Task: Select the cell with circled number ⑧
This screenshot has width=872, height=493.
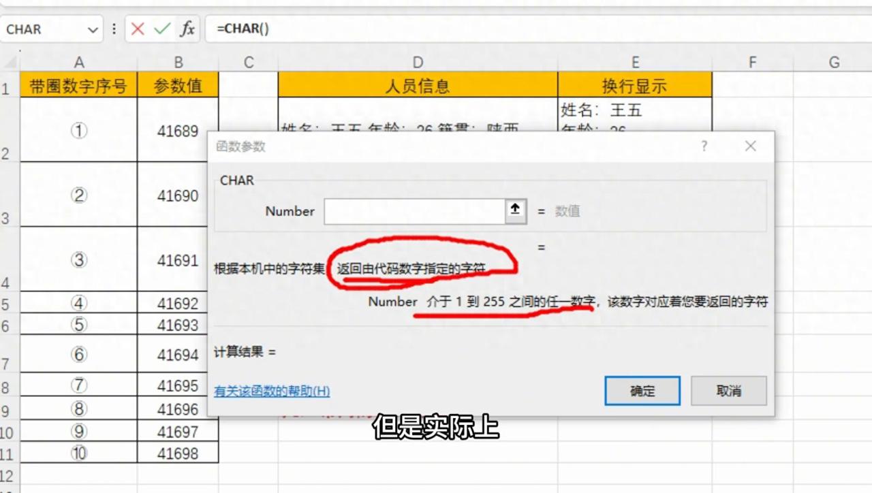Action: (79, 409)
